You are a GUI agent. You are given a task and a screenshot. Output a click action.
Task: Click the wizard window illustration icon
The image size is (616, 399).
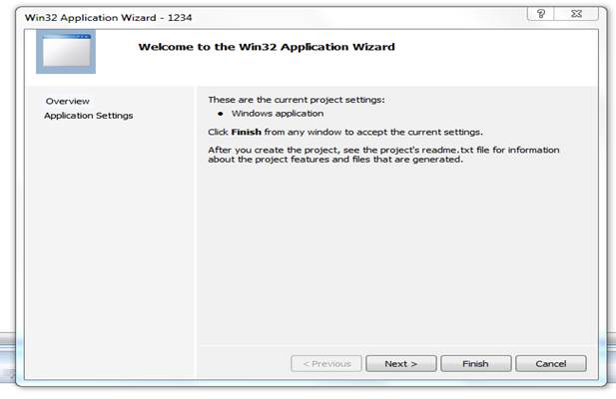pos(66,52)
